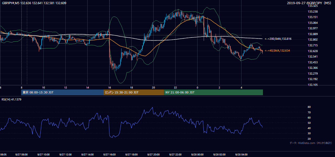The height and width of the screenshot is (157, 335).
Task: Click the 133.064 price axis label
Action: [x=313, y=23]
